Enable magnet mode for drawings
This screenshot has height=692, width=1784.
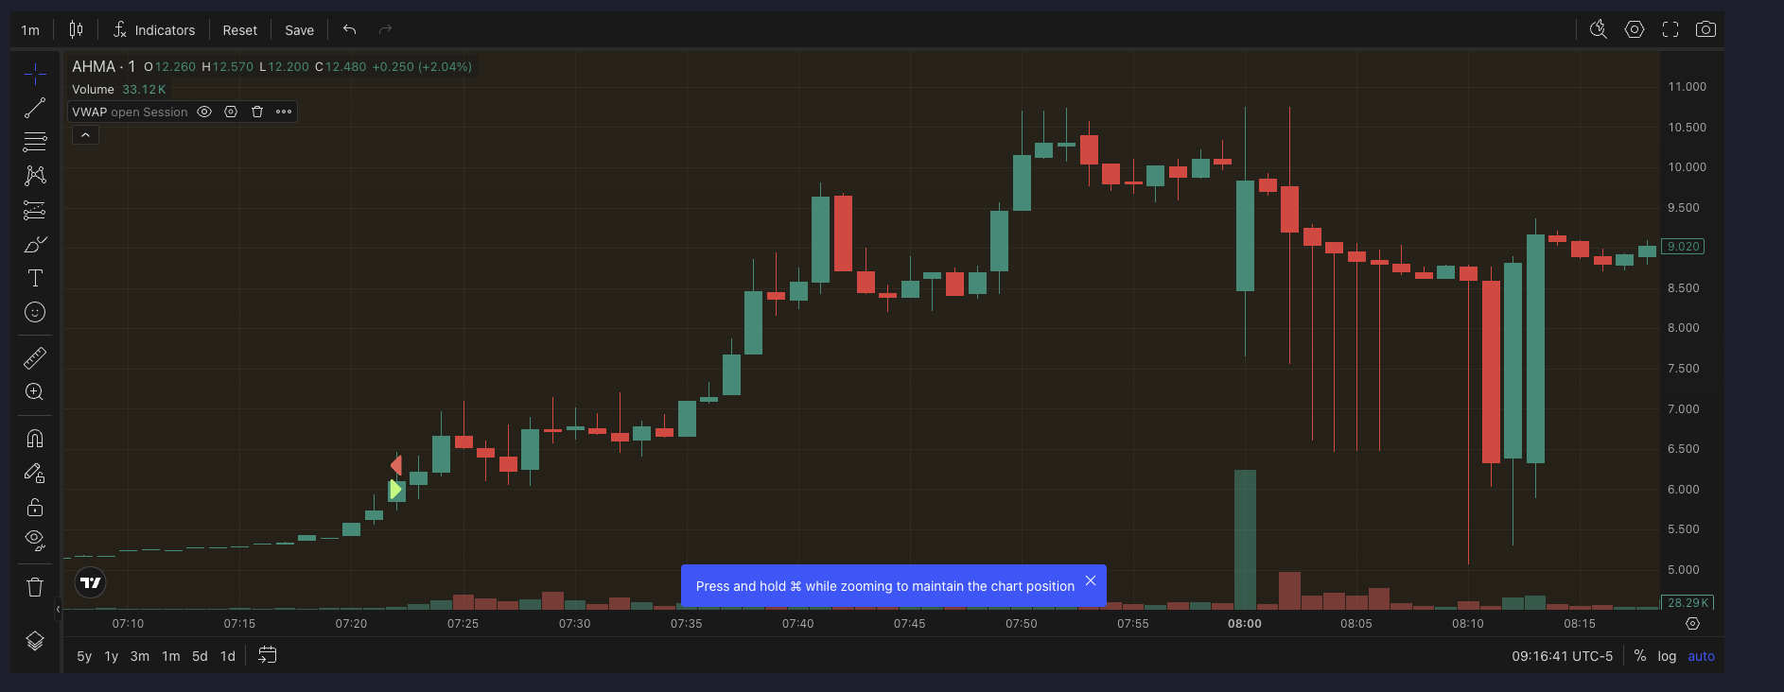click(35, 439)
